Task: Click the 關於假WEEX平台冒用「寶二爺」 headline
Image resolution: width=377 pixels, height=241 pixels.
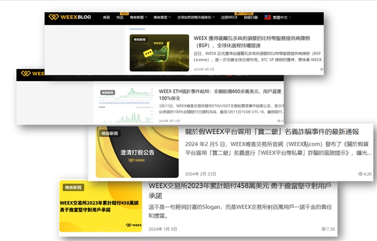Action: coord(272,132)
